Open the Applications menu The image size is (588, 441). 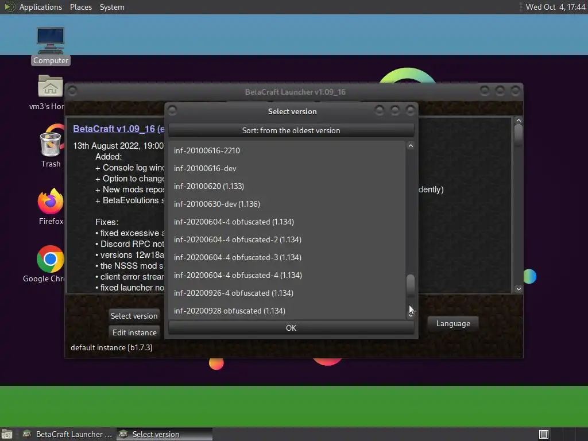[x=41, y=7]
